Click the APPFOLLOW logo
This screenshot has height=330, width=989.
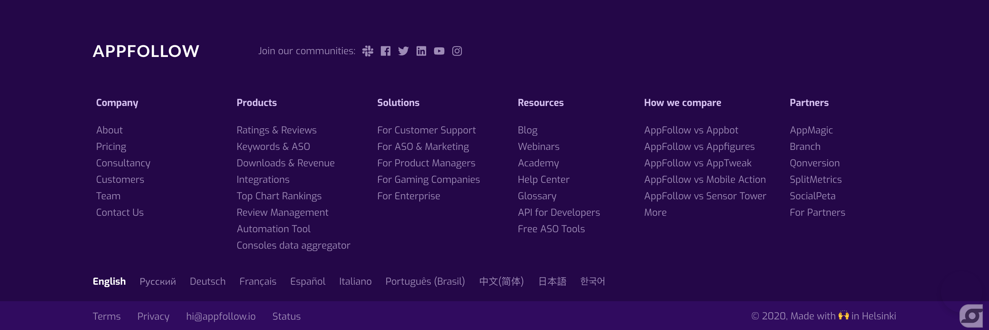click(146, 51)
